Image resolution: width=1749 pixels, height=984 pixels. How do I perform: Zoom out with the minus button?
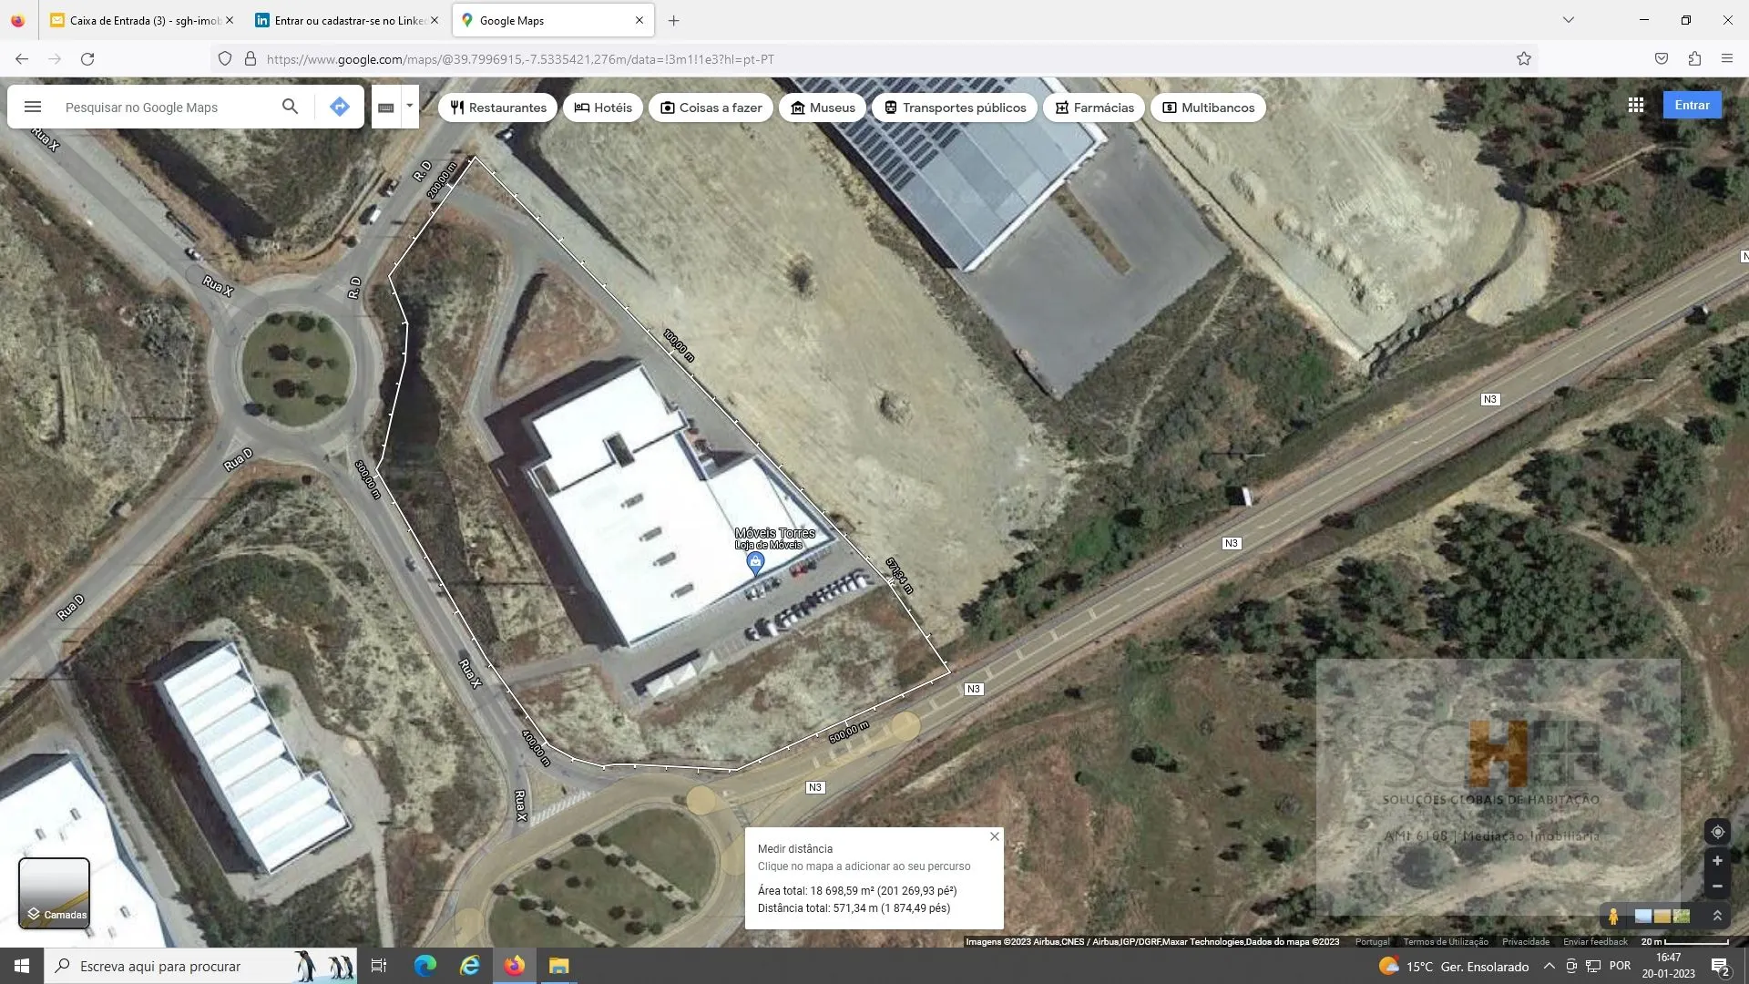click(x=1717, y=887)
